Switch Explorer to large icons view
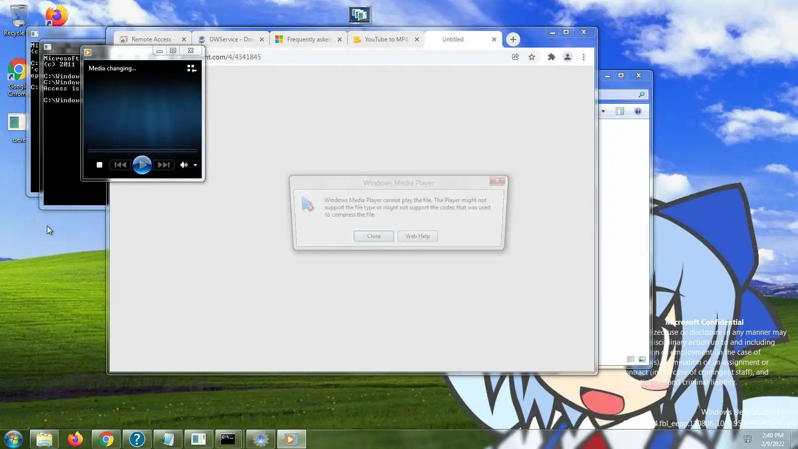 [x=642, y=359]
